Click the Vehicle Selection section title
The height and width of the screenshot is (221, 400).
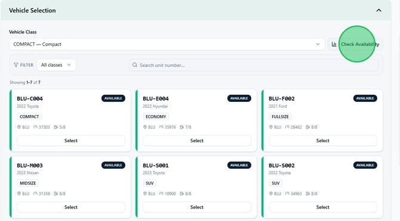pyautogui.click(x=32, y=11)
